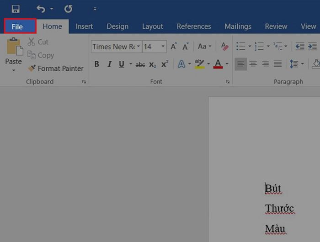Toggle Italic formatting
The width and height of the screenshot is (320, 242).
coord(109,64)
